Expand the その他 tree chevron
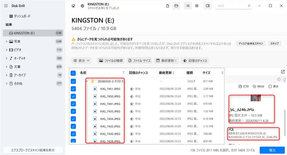Viewport: 287px width, 155px height. (x=6, y=84)
